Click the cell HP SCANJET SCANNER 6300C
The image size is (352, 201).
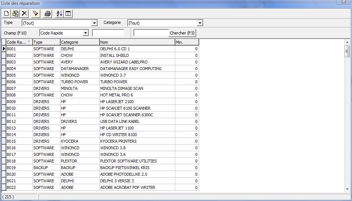point(137,115)
